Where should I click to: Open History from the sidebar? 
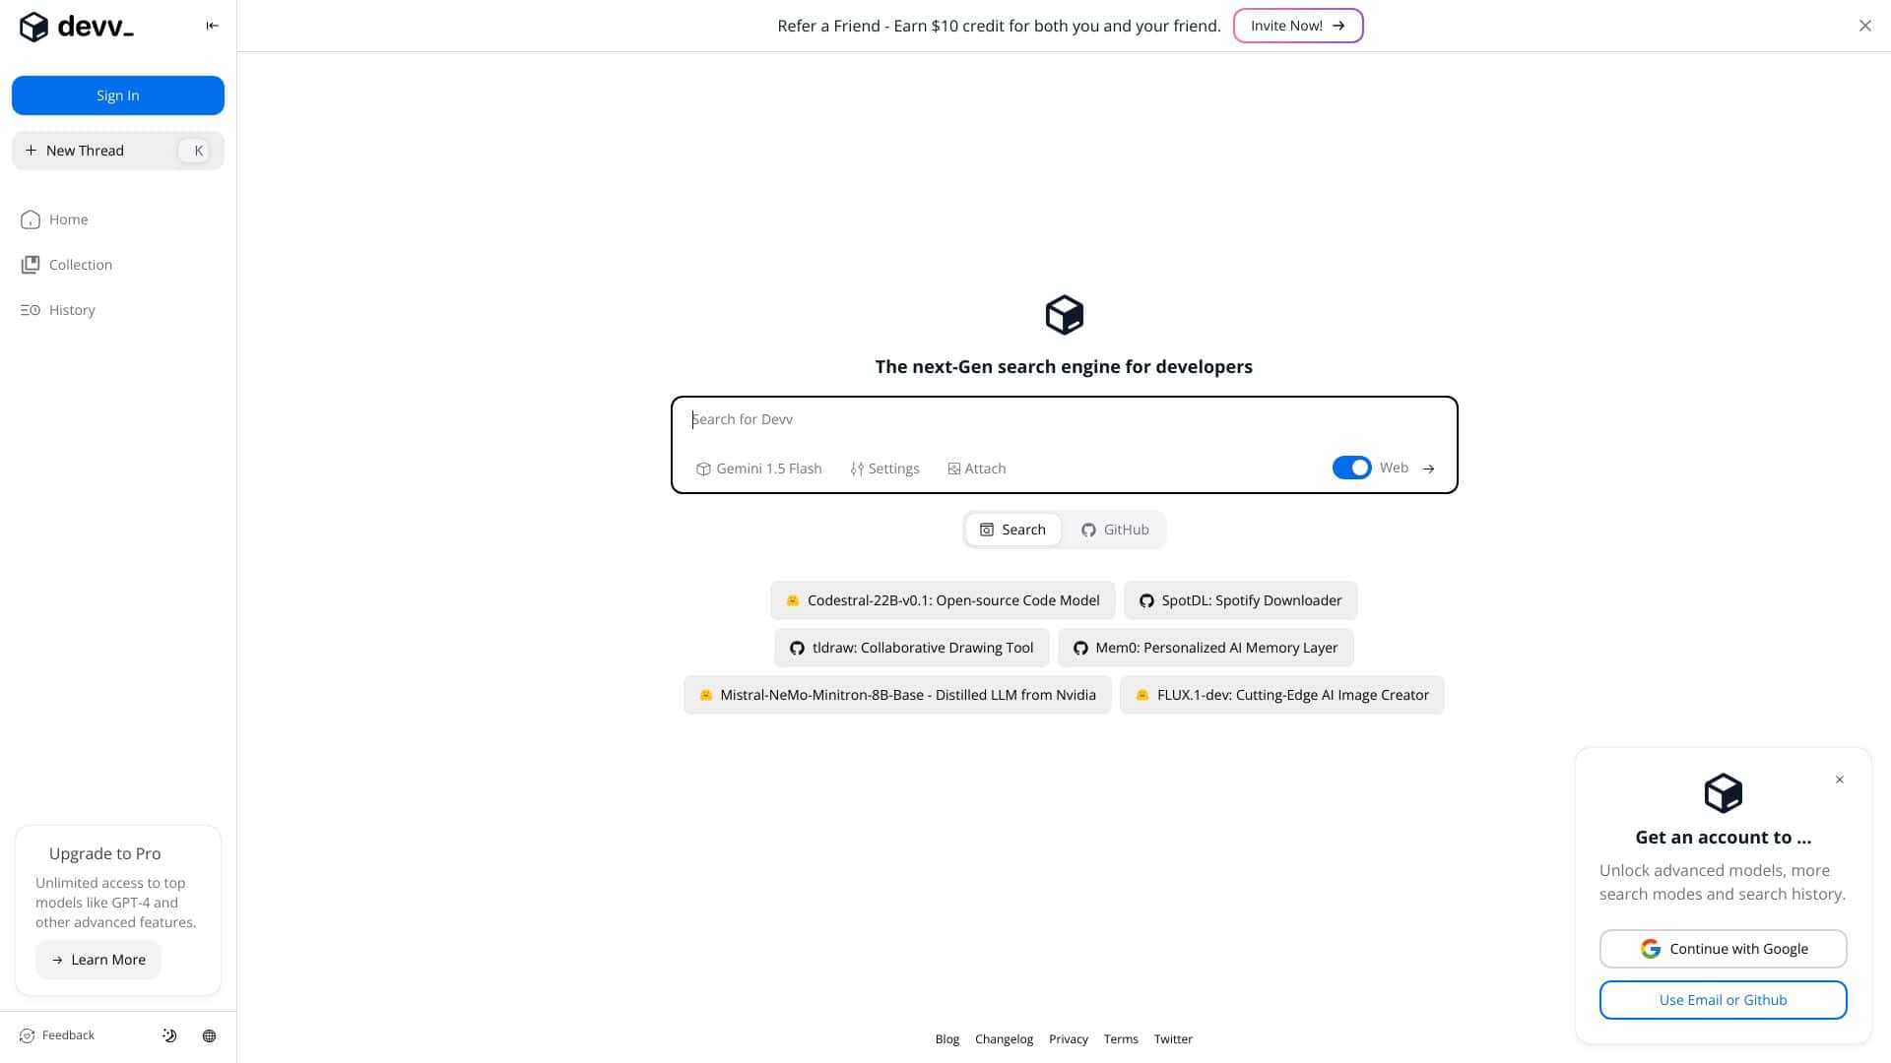pos(70,309)
